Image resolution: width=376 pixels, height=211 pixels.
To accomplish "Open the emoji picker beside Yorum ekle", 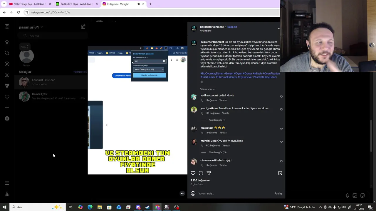I will [193, 193].
